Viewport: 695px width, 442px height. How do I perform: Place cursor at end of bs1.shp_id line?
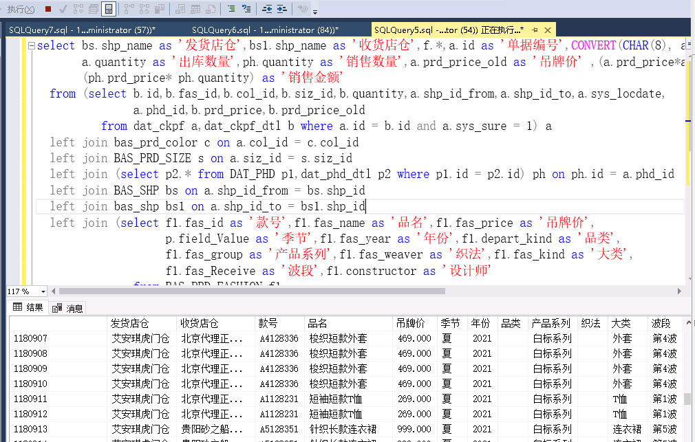pos(365,206)
